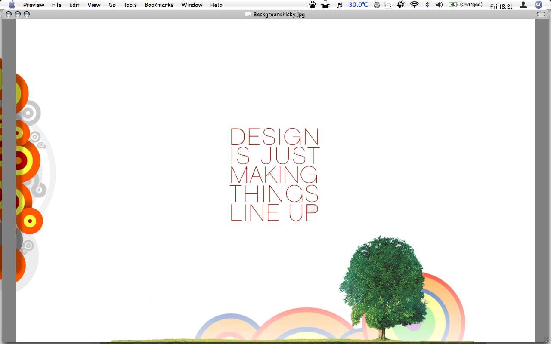
Task: Open the Apple menu
Action: [x=12, y=5]
